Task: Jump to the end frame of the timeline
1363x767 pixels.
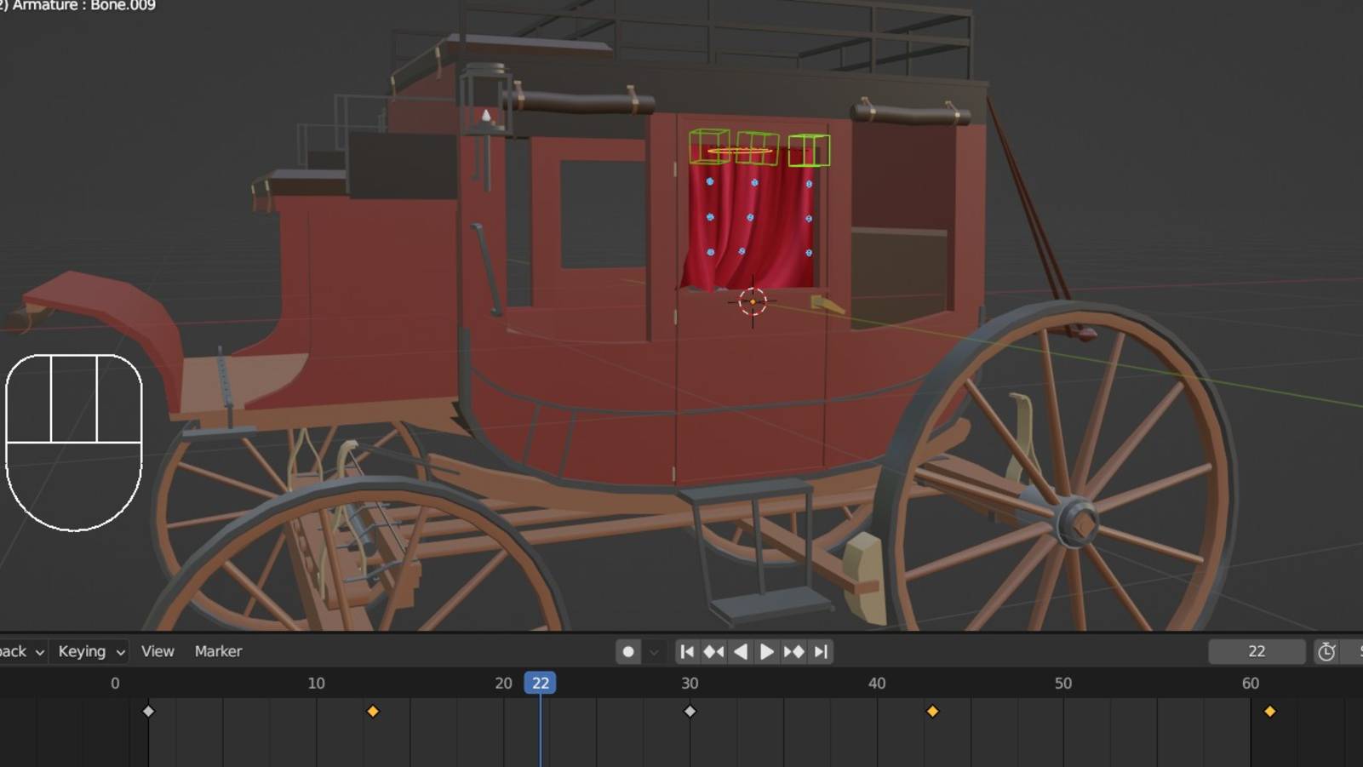Action: tap(821, 651)
